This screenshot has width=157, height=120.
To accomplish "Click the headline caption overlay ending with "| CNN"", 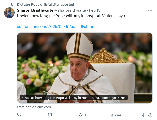I will tap(74, 98).
